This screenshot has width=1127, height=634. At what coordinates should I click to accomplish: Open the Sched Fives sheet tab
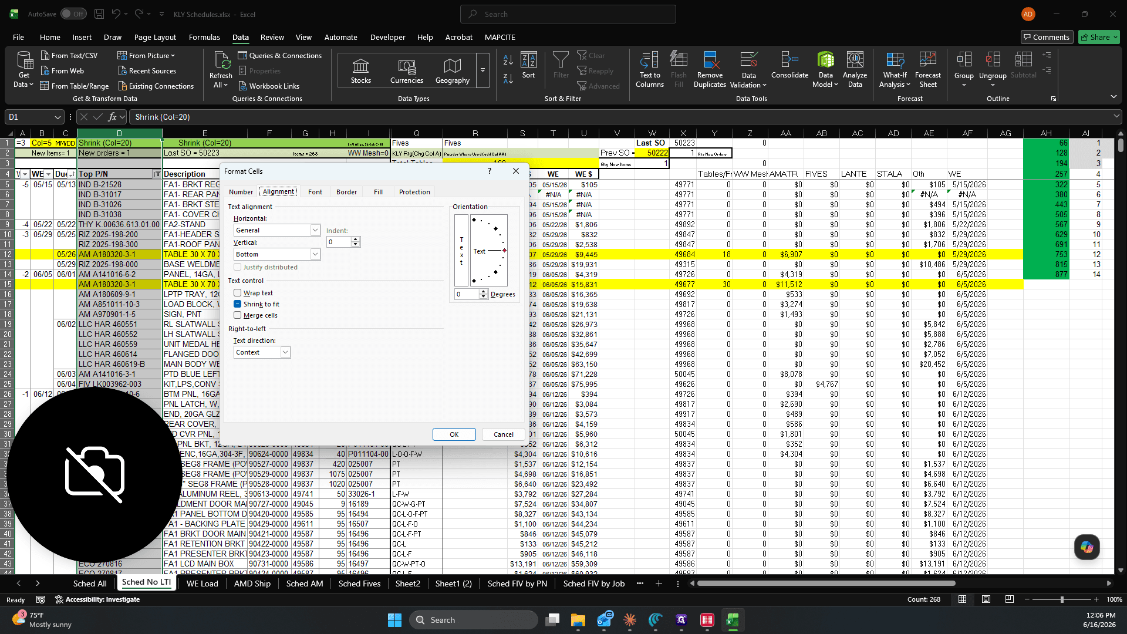coord(359,584)
